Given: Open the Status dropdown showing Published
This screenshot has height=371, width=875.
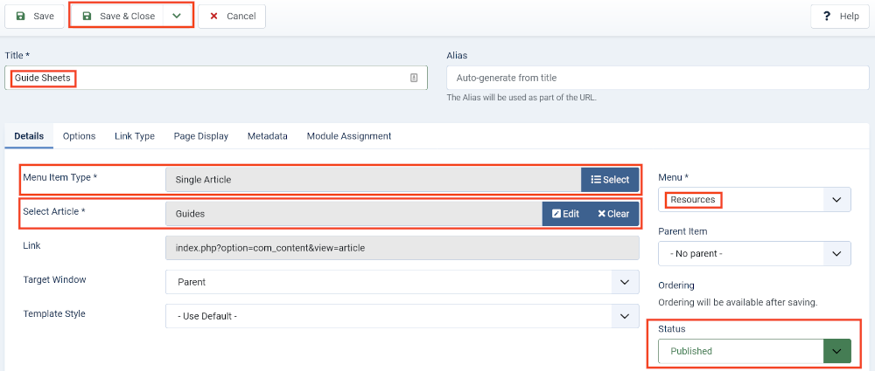Looking at the screenshot, I should (754, 351).
